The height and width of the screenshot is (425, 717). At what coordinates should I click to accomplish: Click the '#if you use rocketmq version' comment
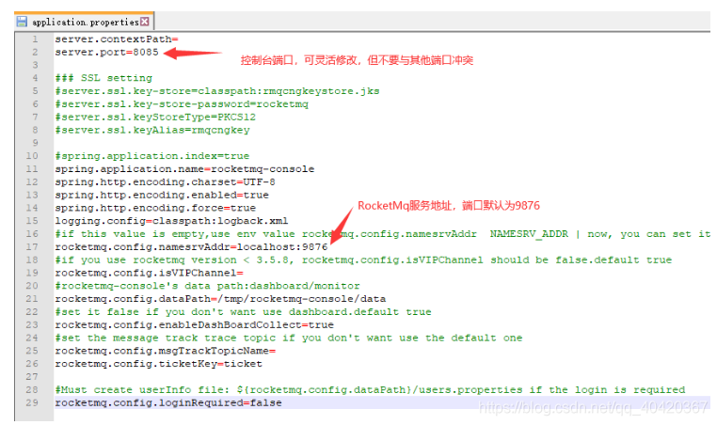point(363,260)
